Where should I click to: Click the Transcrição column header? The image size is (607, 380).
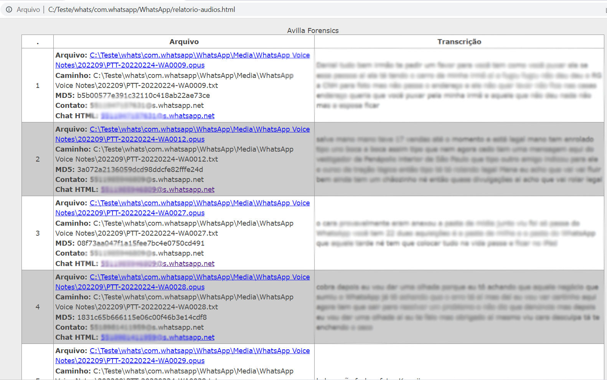459,41
